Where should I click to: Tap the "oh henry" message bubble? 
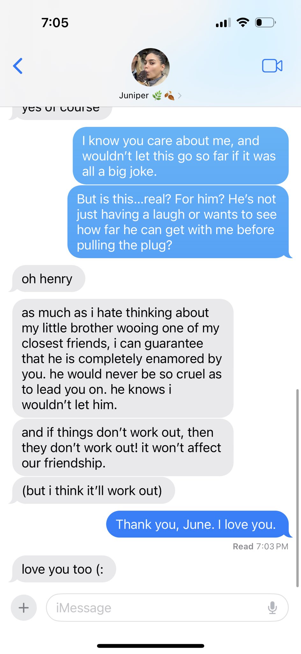48,278
